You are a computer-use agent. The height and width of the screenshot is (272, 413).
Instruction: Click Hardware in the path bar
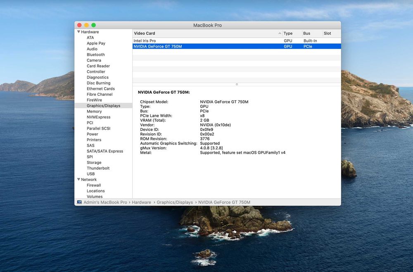click(141, 202)
